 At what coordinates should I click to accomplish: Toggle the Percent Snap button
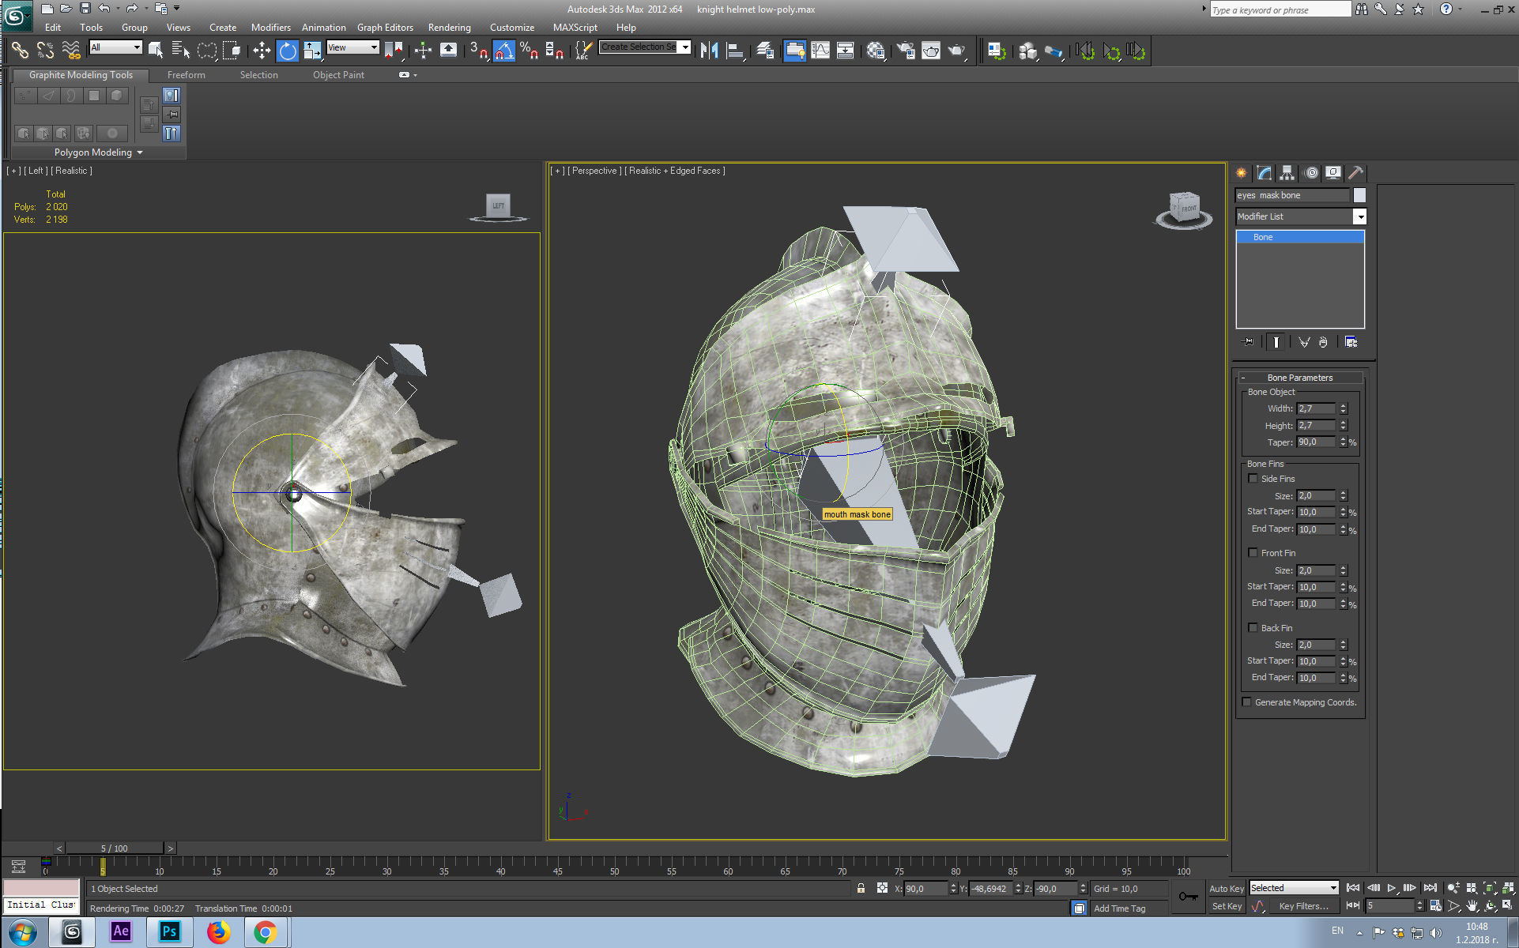(x=530, y=51)
